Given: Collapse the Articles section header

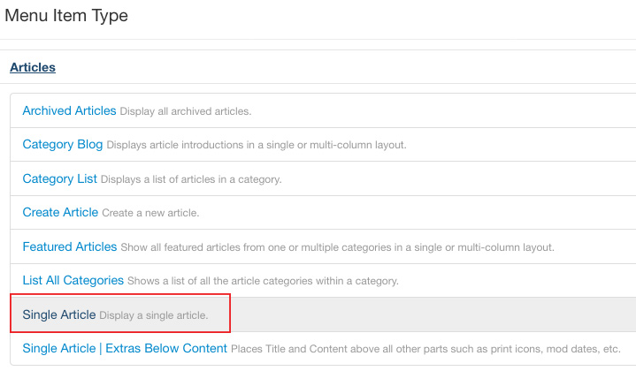Looking at the screenshot, I should pyautogui.click(x=33, y=67).
